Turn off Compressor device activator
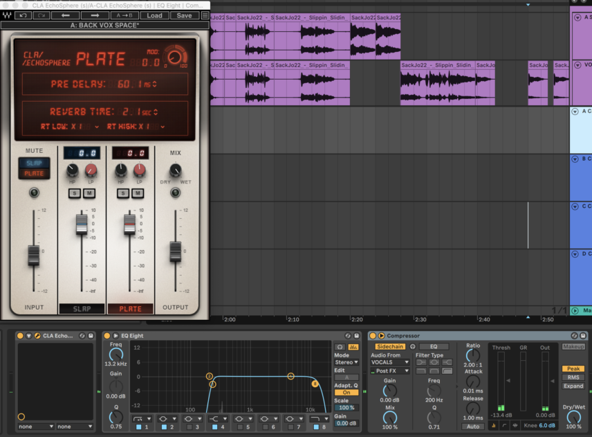The image size is (592, 437). click(373, 336)
